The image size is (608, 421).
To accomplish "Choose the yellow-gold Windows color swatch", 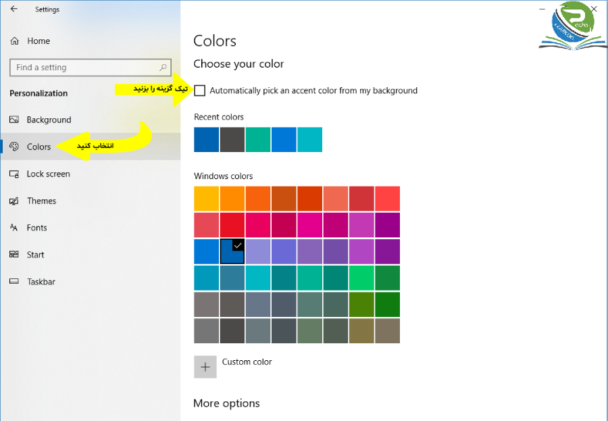I will (206, 199).
